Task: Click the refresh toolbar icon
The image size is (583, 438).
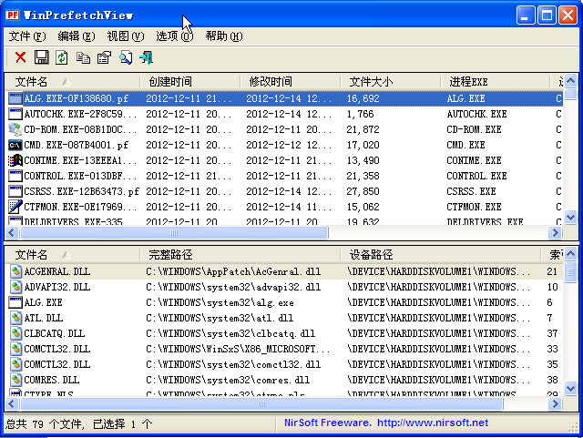Action: tap(62, 57)
